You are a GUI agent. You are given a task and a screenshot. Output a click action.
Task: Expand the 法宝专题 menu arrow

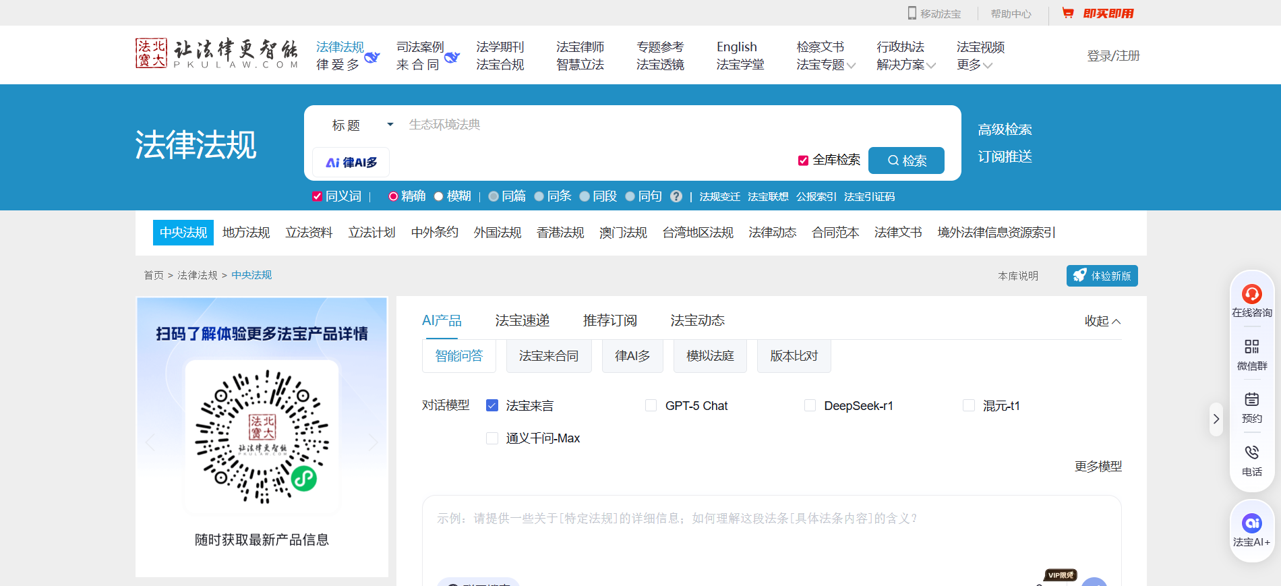[852, 65]
